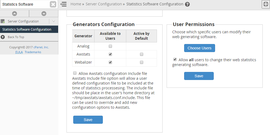Click the scroll up arrow in sidebar
The height and width of the screenshot is (135, 270).
click(x=15, y=14)
